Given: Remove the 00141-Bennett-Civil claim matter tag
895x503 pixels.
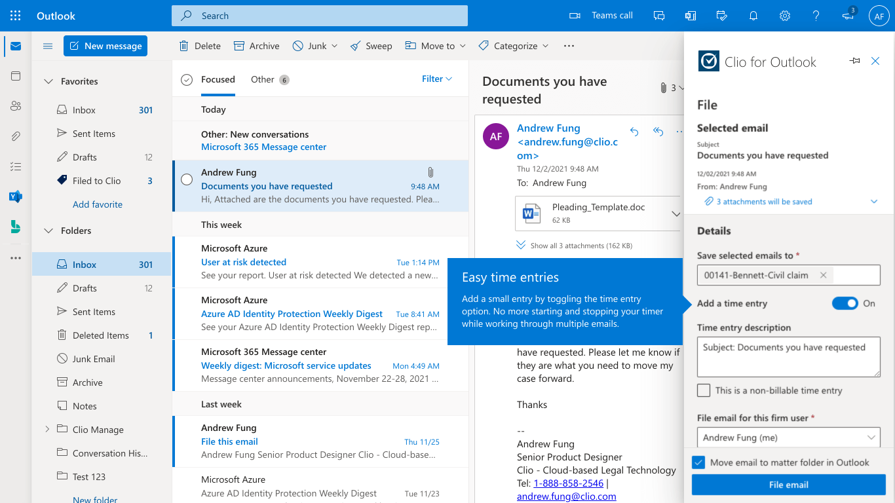Looking at the screenshot, I should (x=824, y=275).
